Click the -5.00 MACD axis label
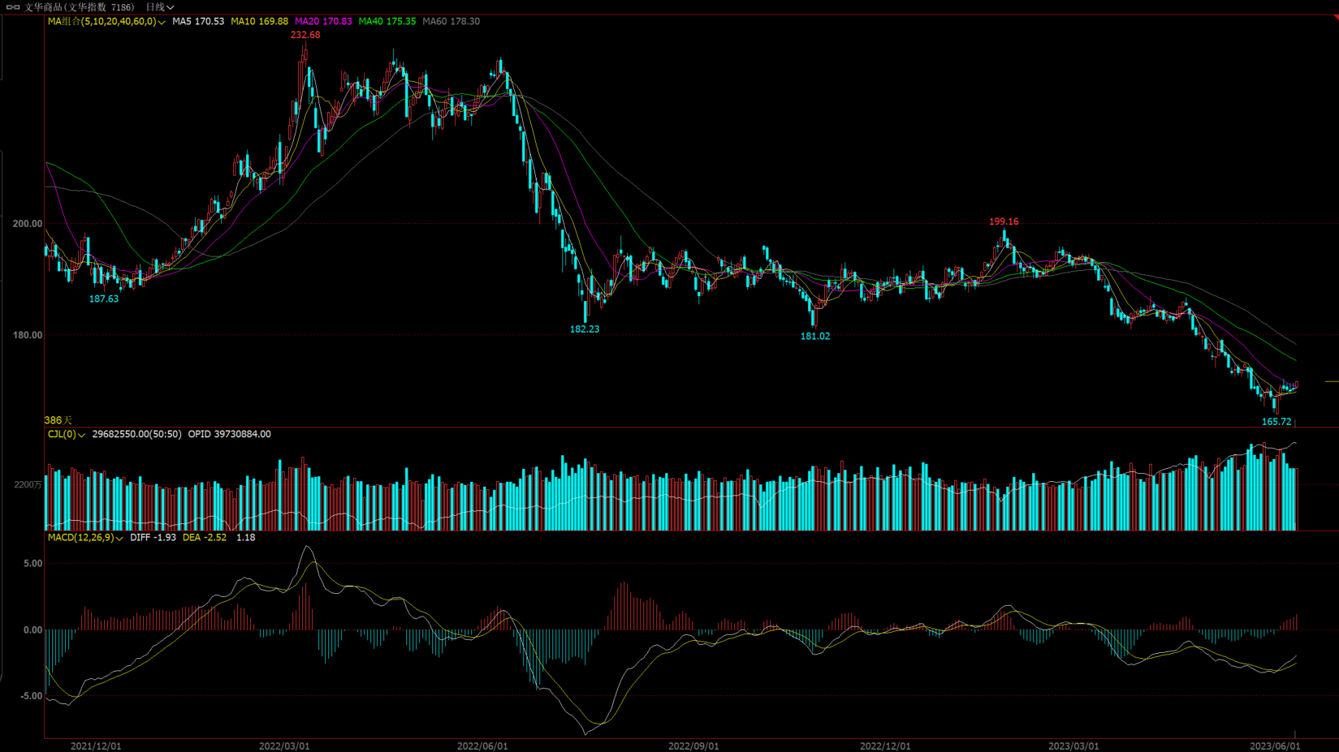The height and width of the screenshot is (752, 1339). [x=30, y=697]
